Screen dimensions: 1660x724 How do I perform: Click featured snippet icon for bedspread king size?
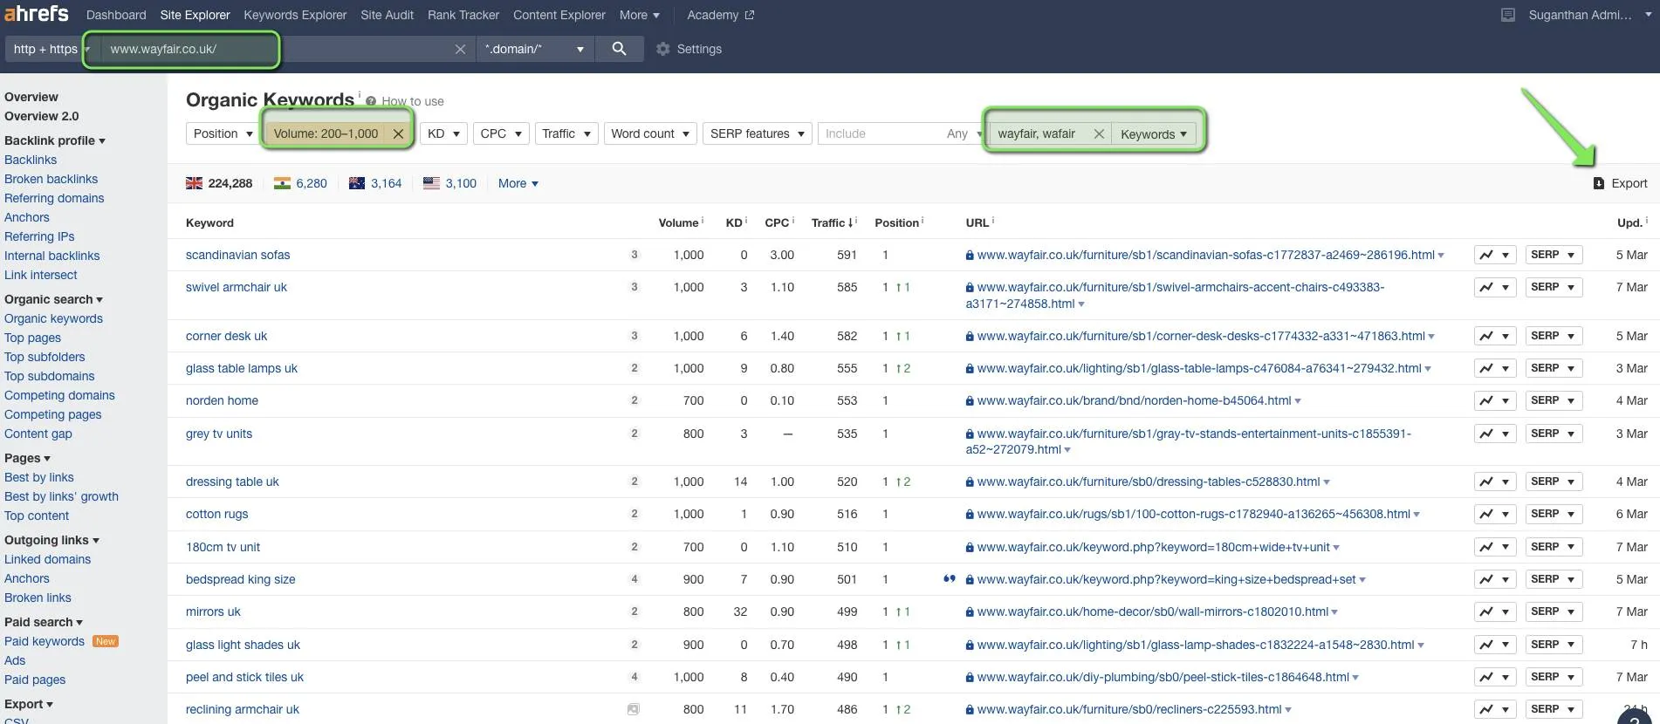click(x=949, y=578)
